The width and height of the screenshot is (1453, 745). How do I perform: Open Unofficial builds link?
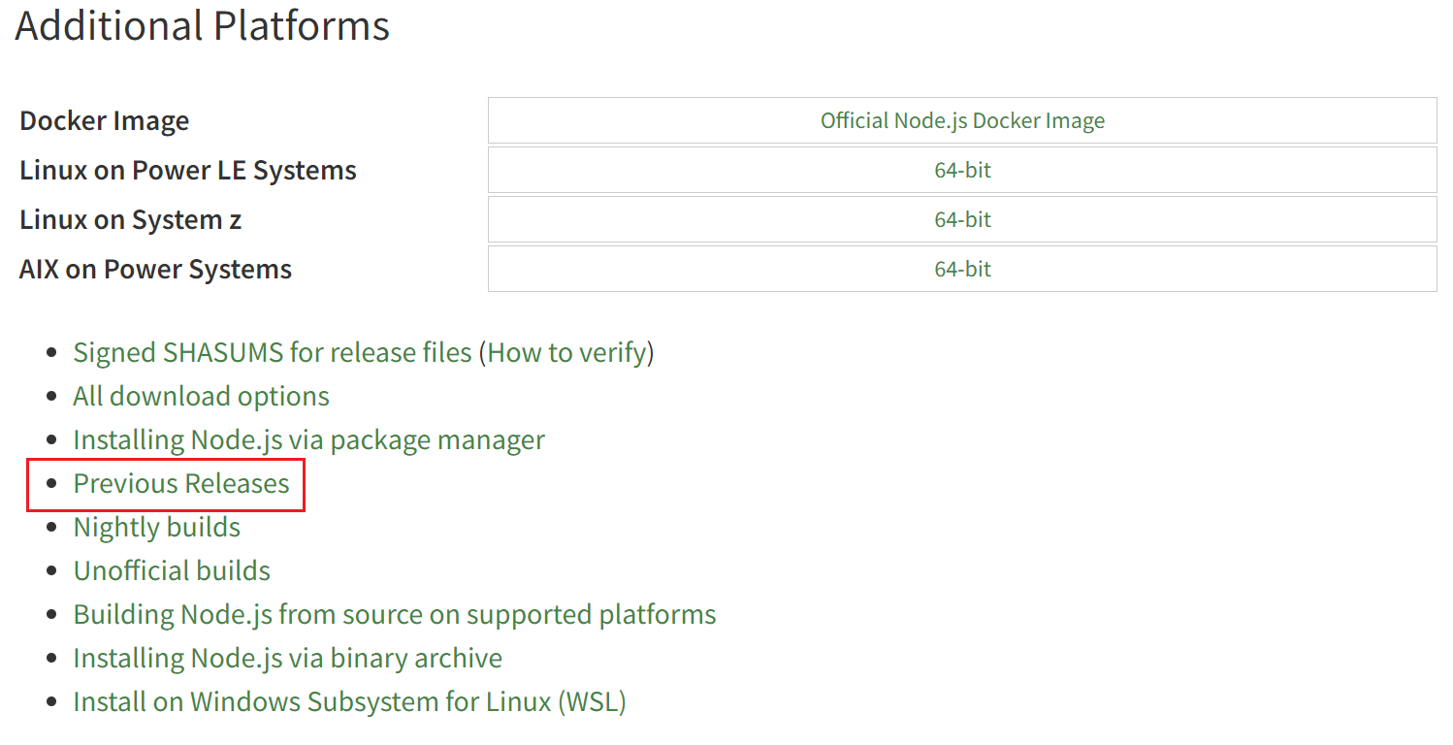172,570
